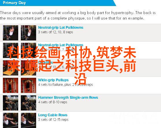Open the Long Cable Rows link
The image size is (161, 128).
[53, 115]
